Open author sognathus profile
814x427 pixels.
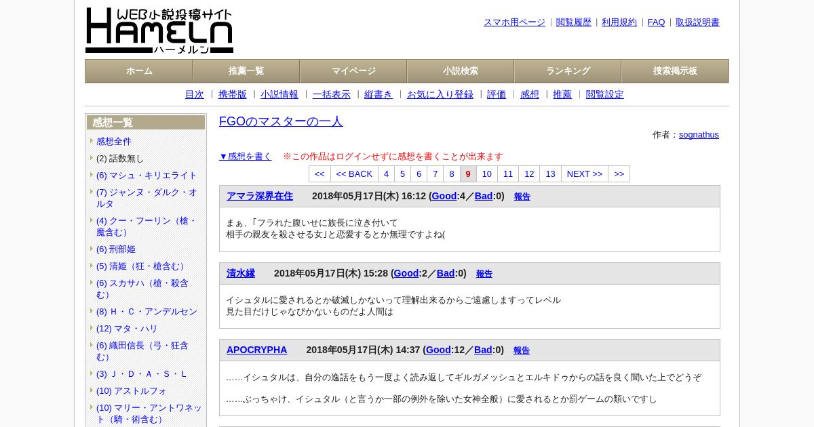[x=699, y=135]
